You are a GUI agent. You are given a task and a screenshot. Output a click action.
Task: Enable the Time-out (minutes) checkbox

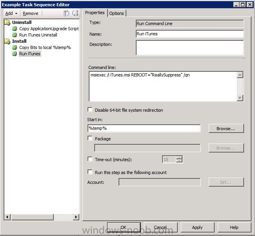(x=90, y=159)
